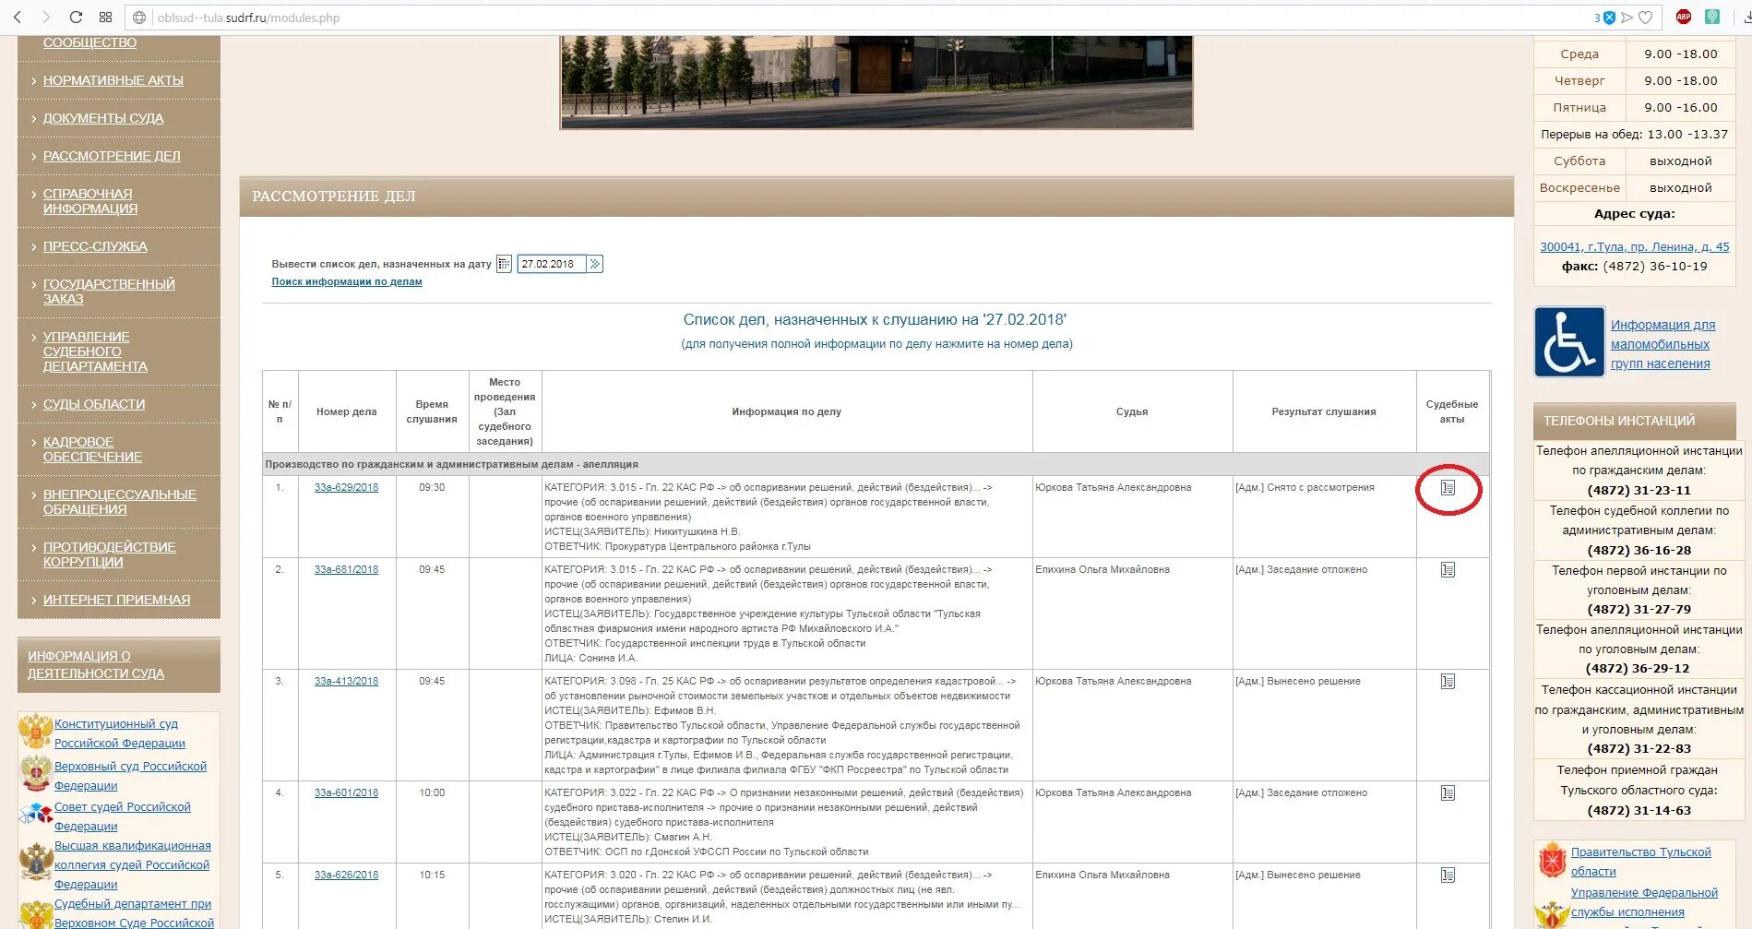Screen dimensions: 1752x929
Task: Go back to the previous page
Action: click(x=17, y=17)
